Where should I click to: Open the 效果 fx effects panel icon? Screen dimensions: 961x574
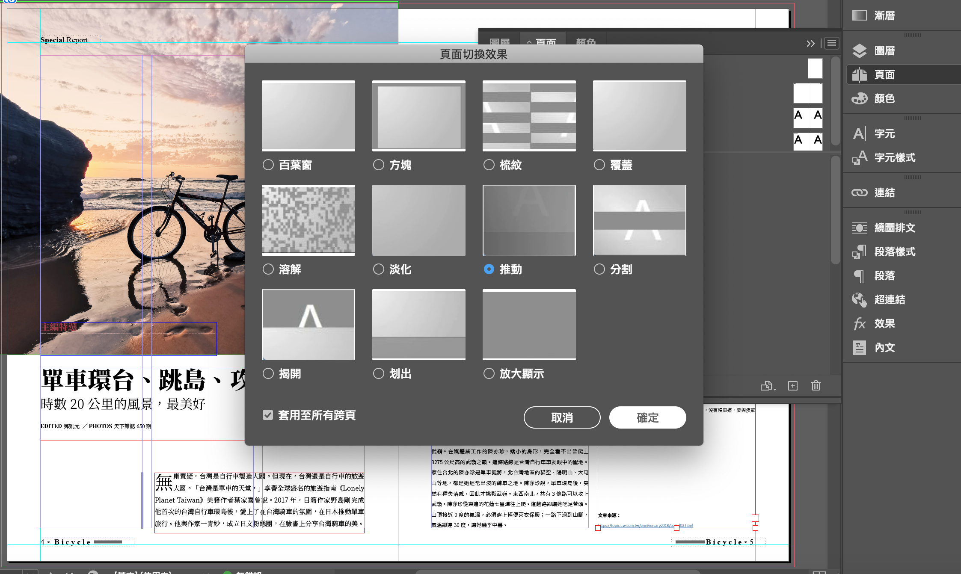tap(859, 324)
